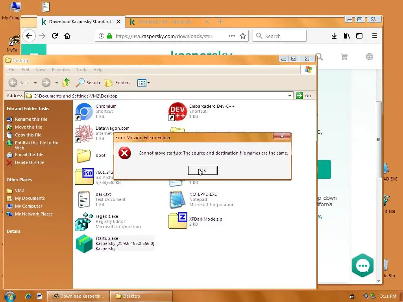The width and height of the screenshot is (403, 302).
Task: Select the XPDarkMode.zip archive icon
Action: point(178,221)
